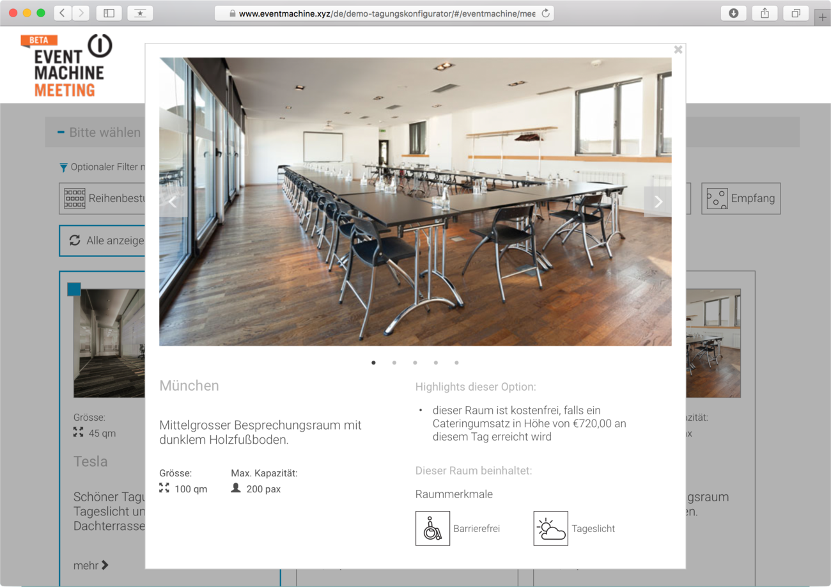The height and width of the screenshot is (587, 831).
Task: Click the Barrierefrei wheelchair icon
Action: [433, 528]
